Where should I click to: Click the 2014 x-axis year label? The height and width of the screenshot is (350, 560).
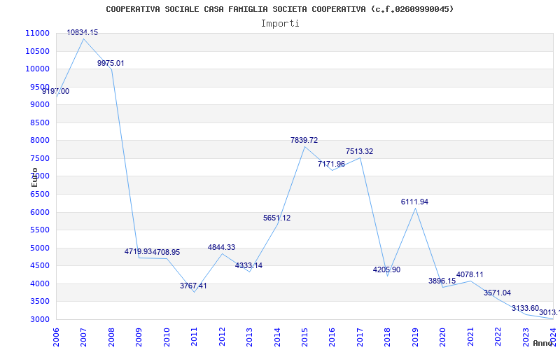click(277, 337)
